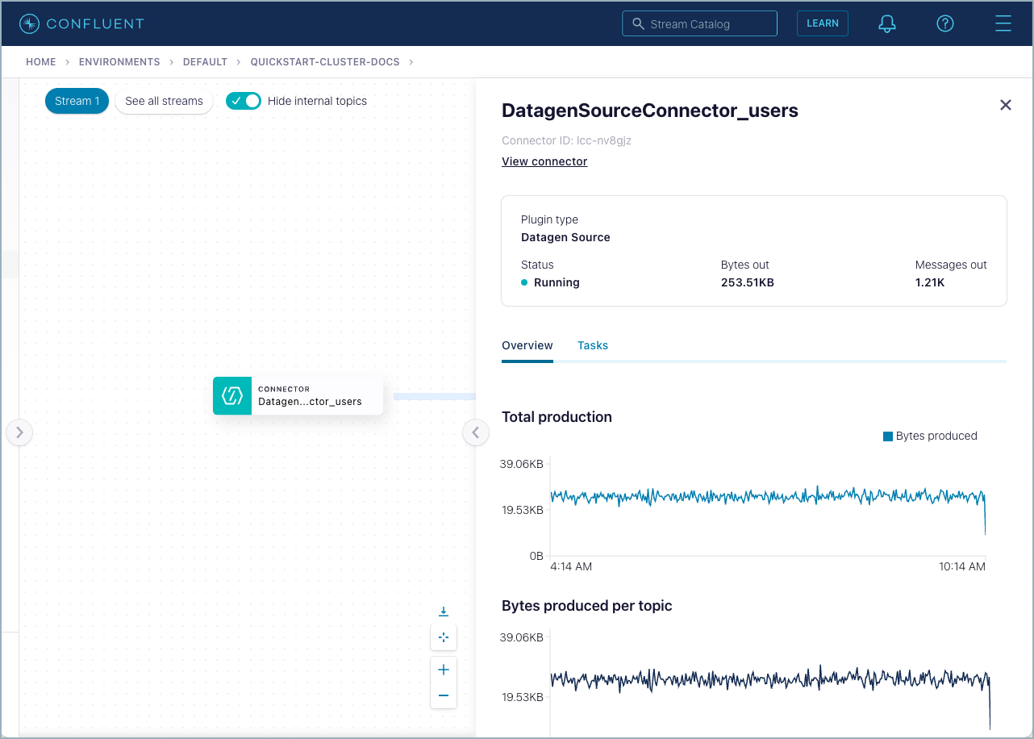This screenshot has height=739, width=1034.
Task: Download the stream lineage snapshot
Action: point(444,611)
